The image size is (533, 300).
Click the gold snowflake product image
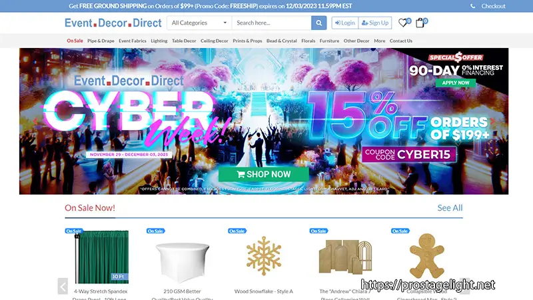point(264,255)
